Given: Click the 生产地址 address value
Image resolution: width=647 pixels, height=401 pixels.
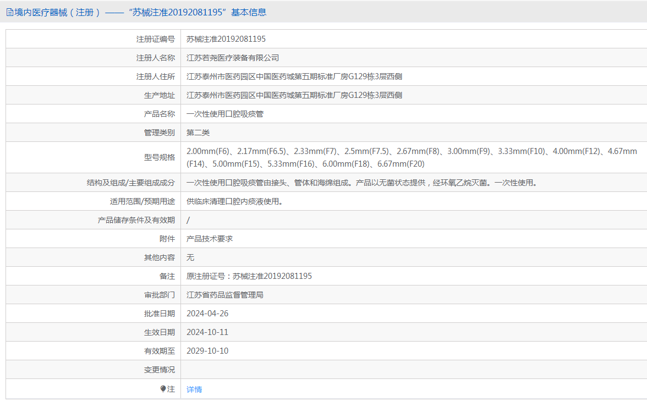Looking at the screenshot, I should click(294, 95).
